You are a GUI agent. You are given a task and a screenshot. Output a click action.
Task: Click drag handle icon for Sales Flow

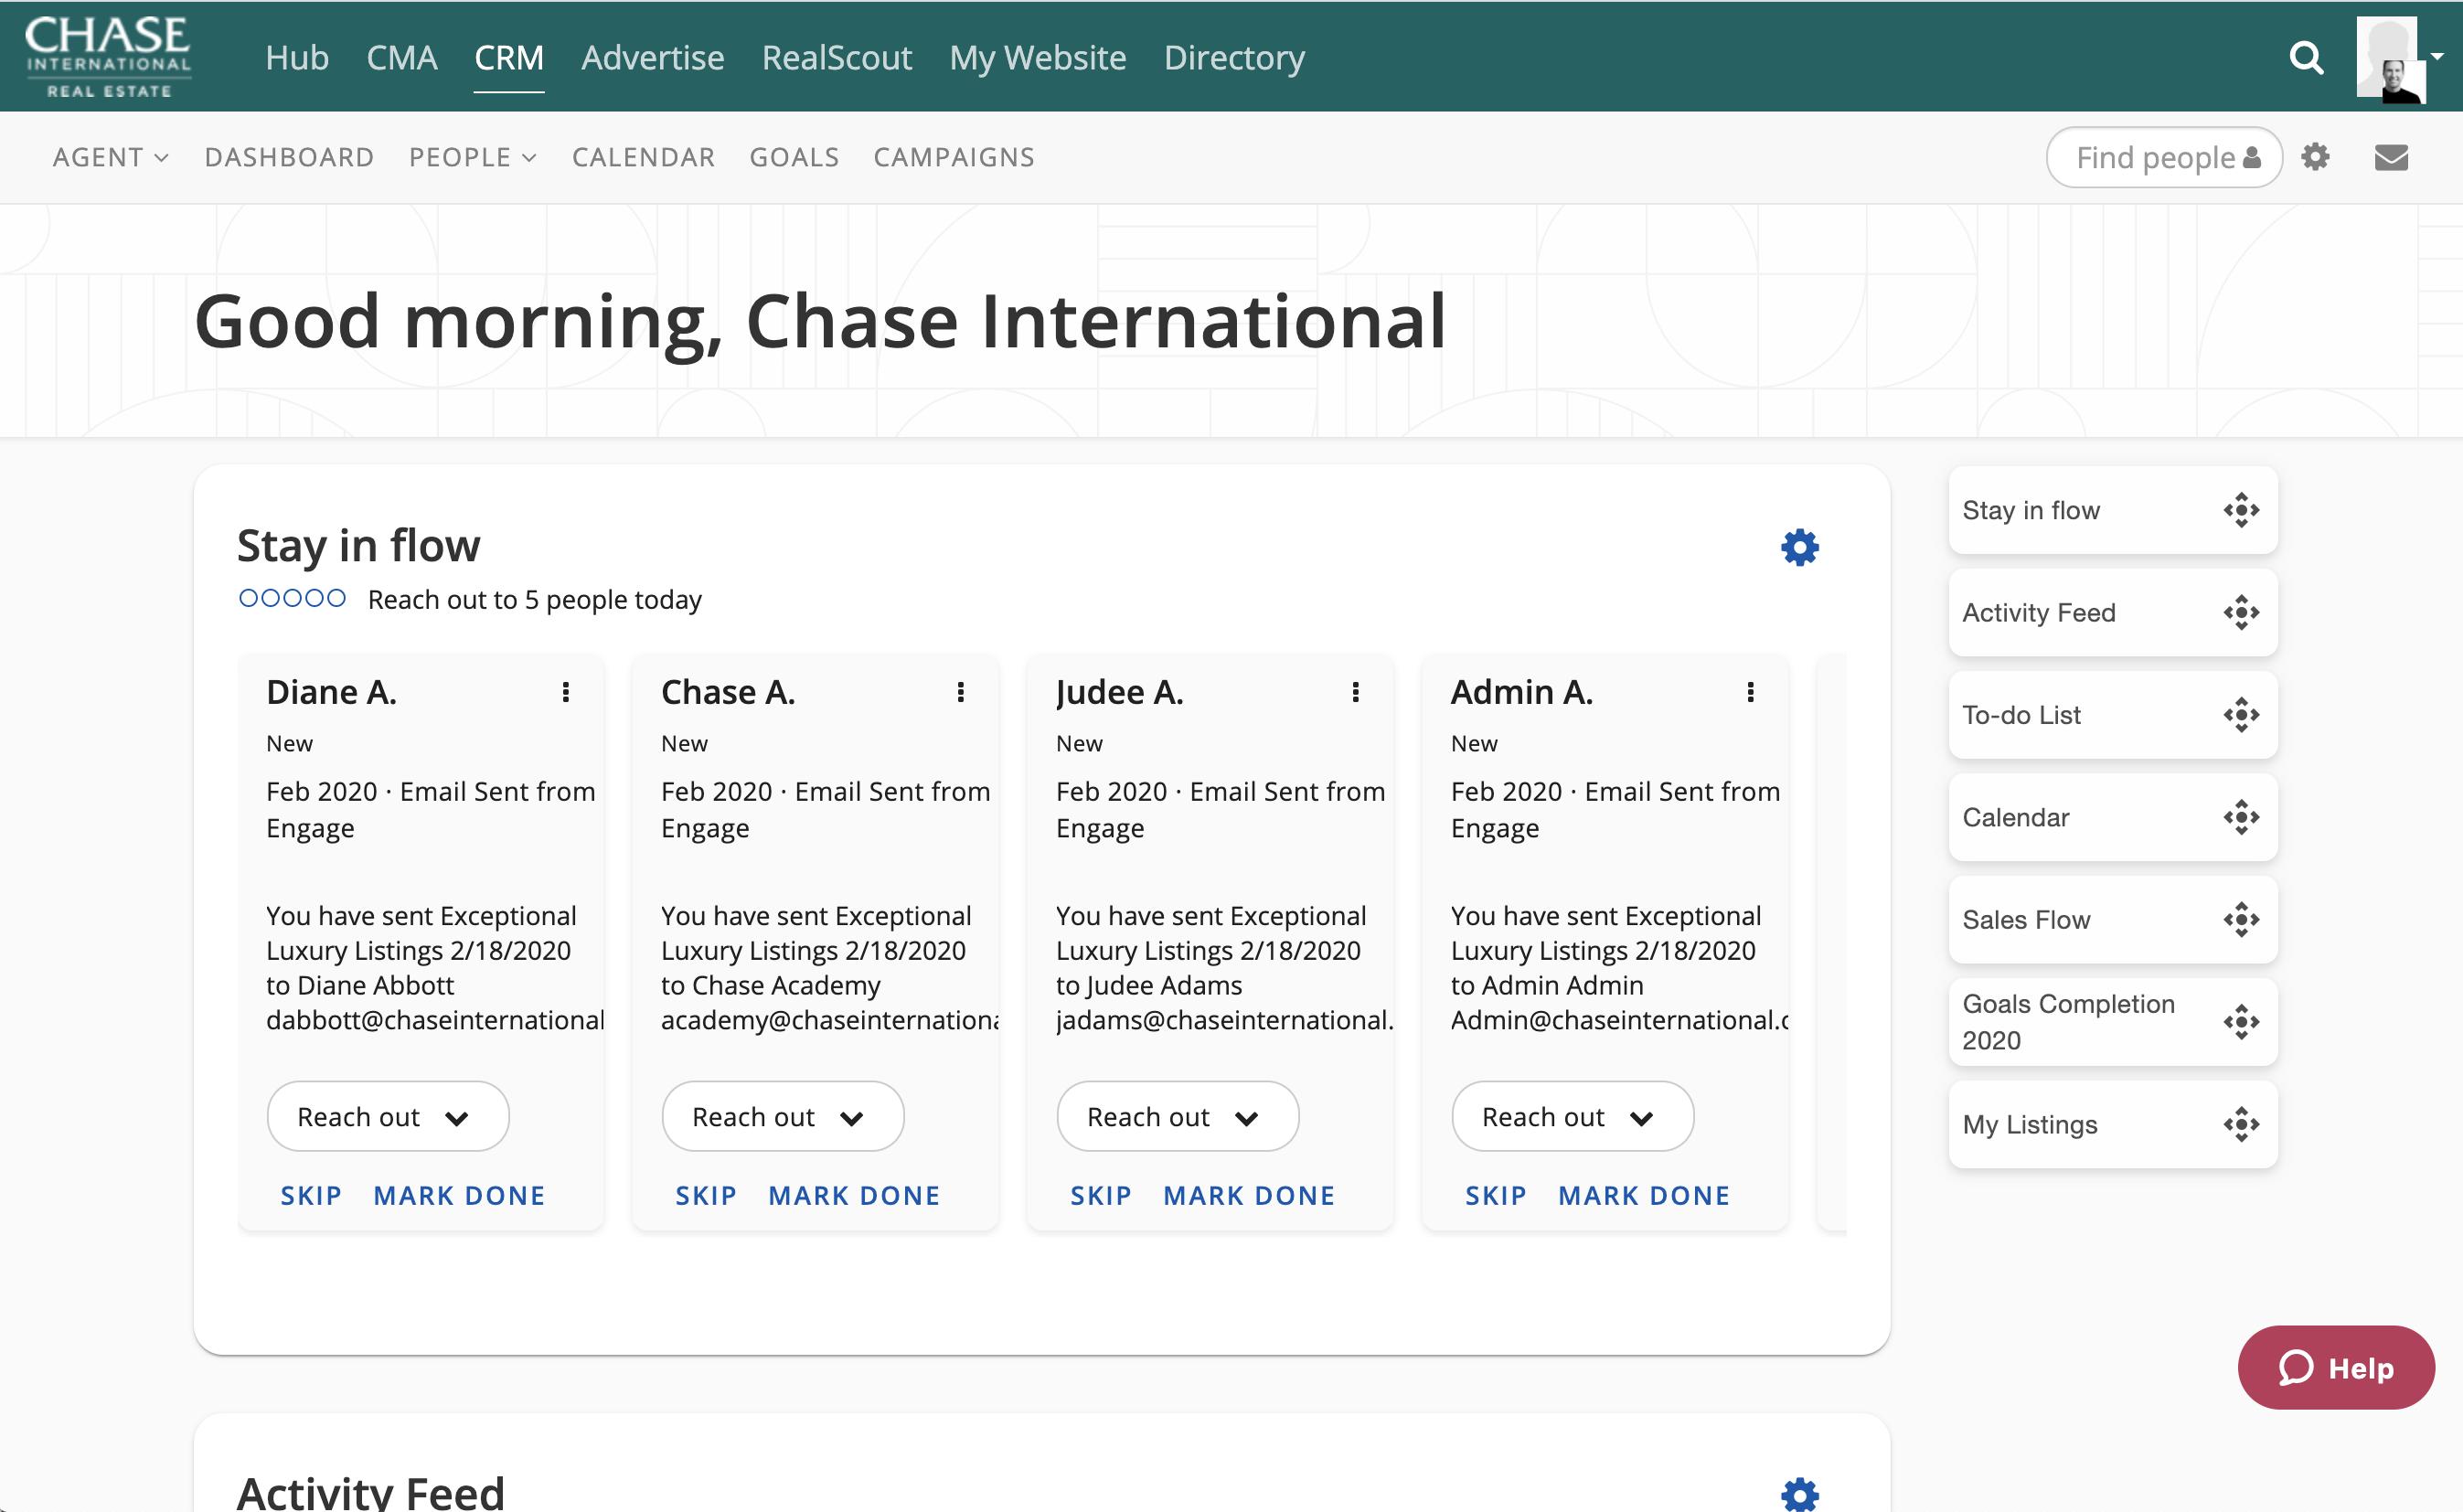coord(2240,919)
